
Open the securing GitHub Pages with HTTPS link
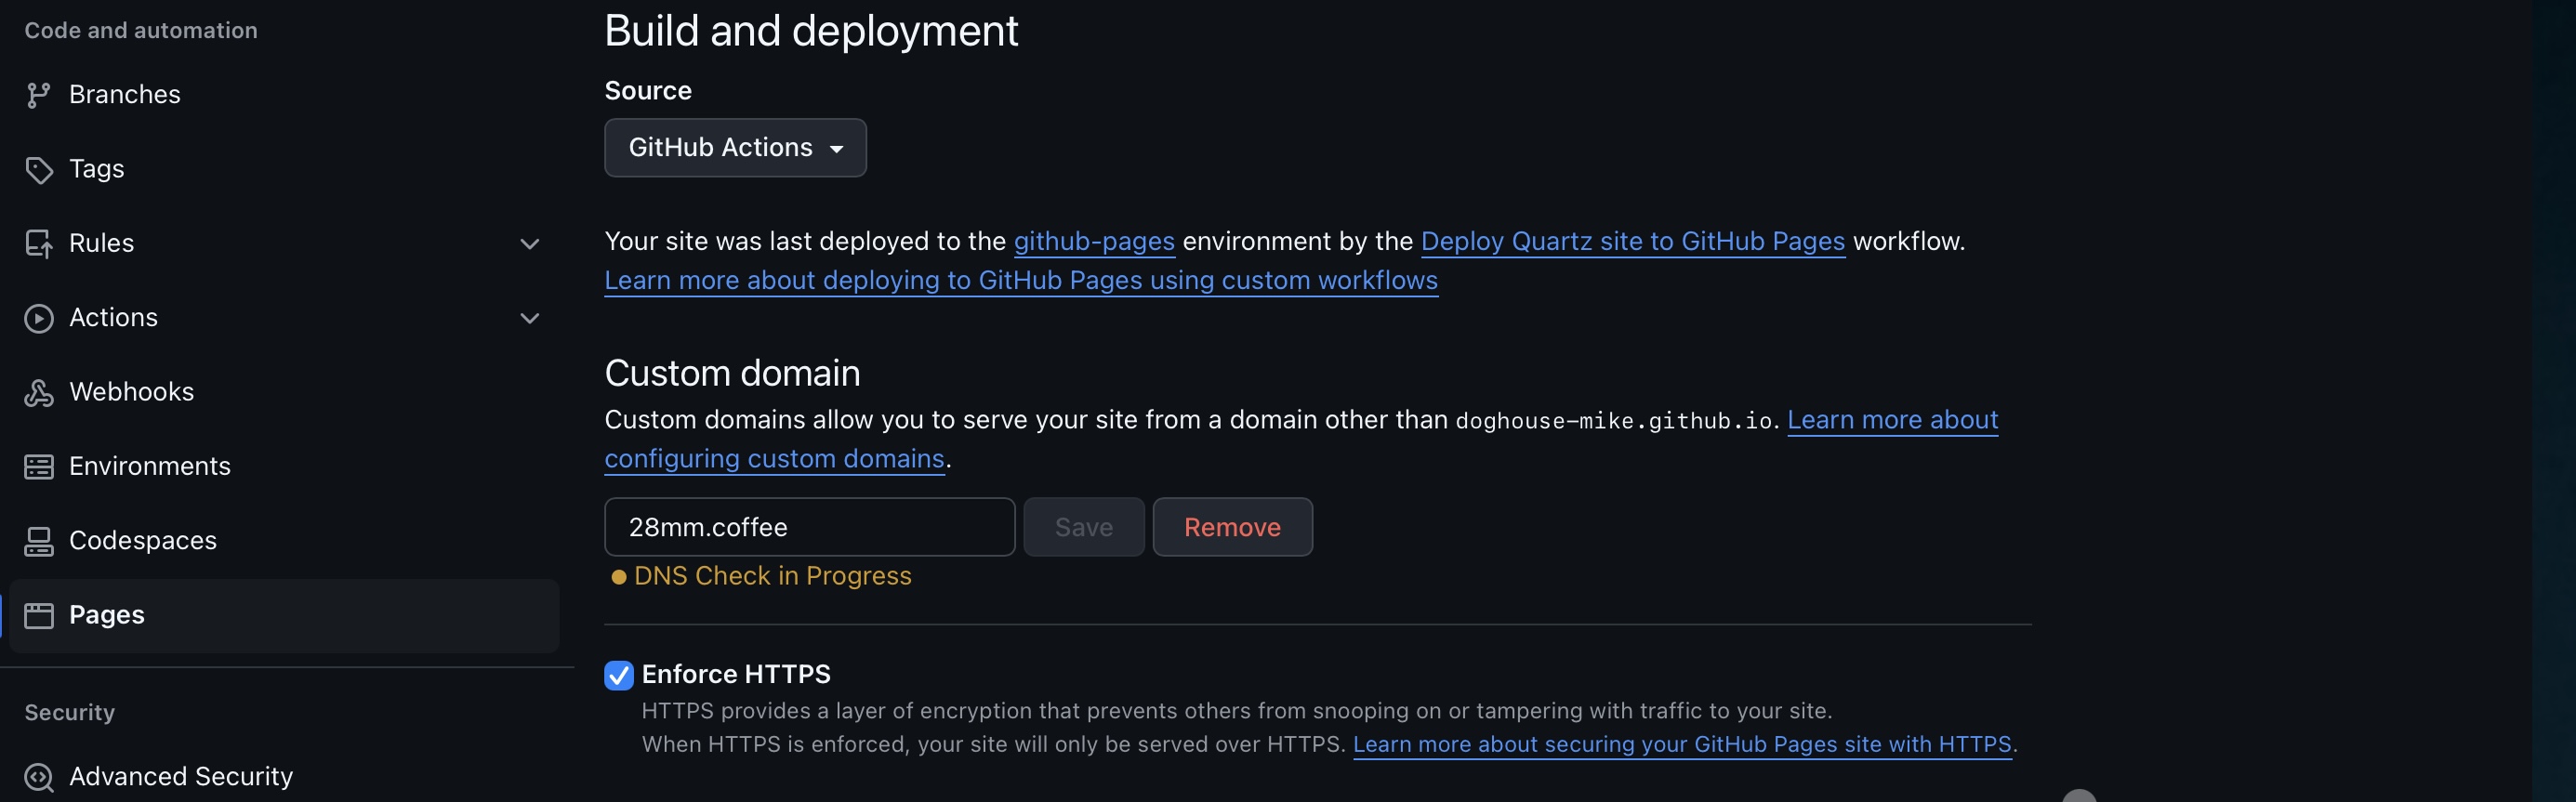(x=1681, y=745)
